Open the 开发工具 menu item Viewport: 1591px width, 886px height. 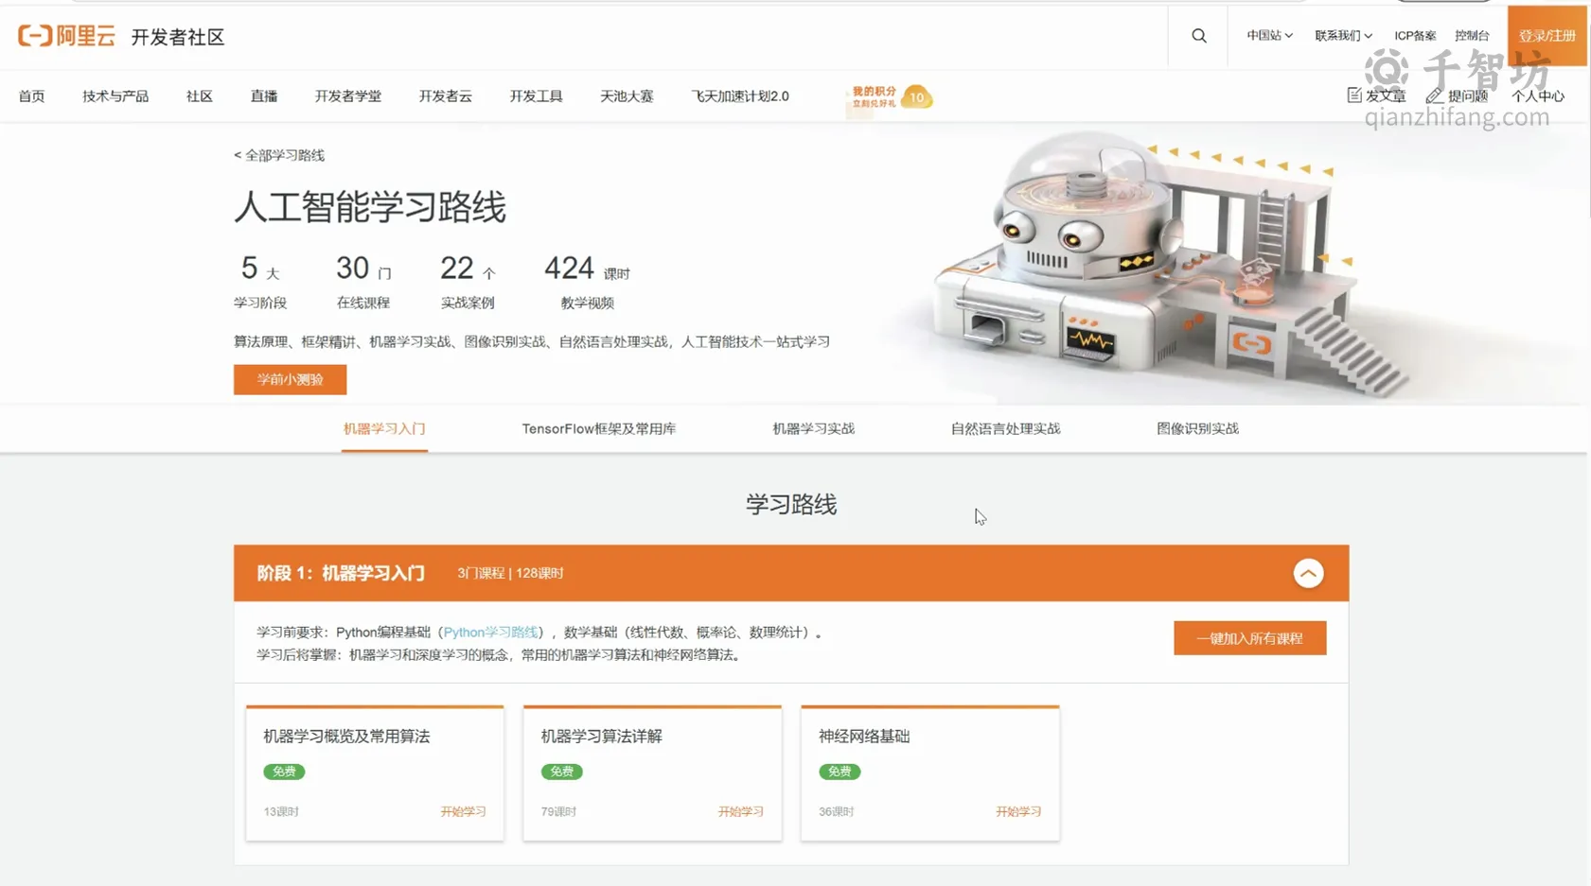tap(537, 96)
